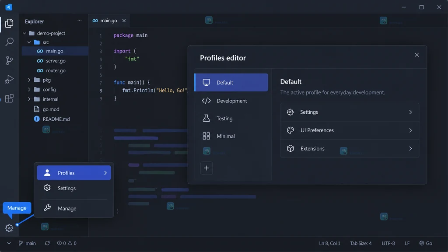Click the Development code brackets icon
The image size is (448, 252).
[206, 101]
